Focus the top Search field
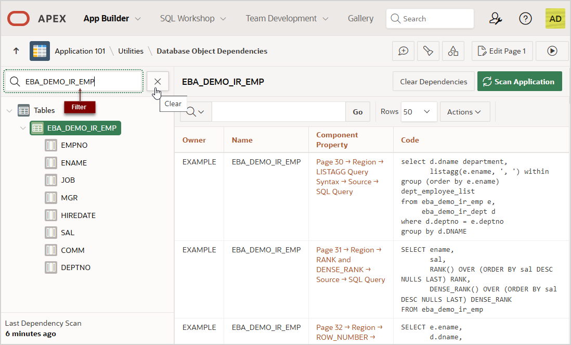 430,19
